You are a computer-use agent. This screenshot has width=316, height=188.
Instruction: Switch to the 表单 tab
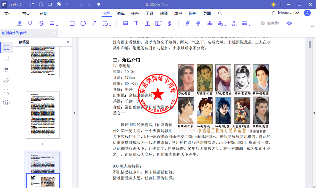(178, 13)
